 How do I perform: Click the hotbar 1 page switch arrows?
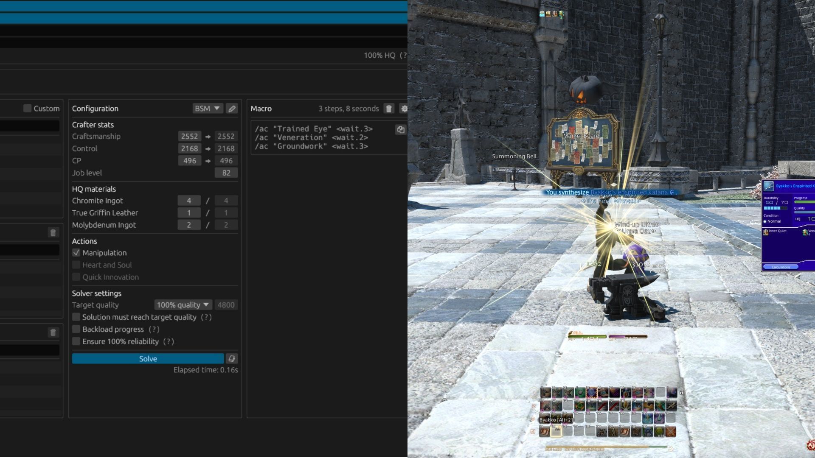click(534, 393)
